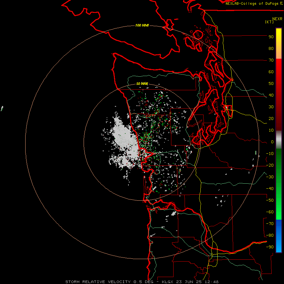Click the -40 scale value
The height and width of the screenshot is (284, 284).
pyautogui.click(x=270, y=189)
